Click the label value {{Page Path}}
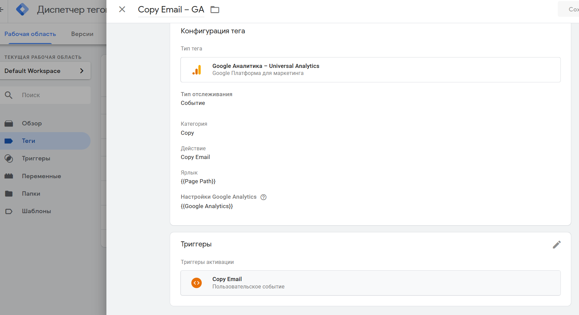579x315 pixels. click(198, 181)
